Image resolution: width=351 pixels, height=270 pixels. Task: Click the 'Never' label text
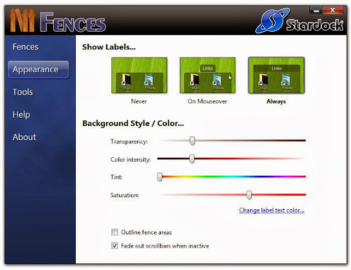[139, 101]
